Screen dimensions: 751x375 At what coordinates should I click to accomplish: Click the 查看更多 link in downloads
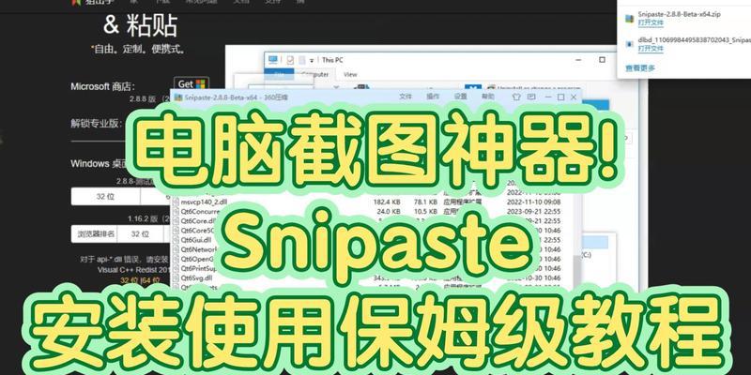click(640, 67)
